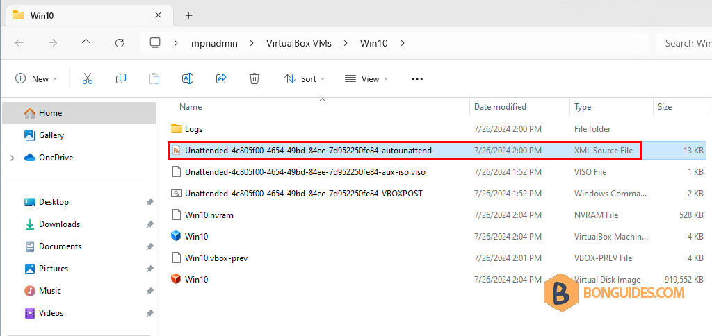712x336 pixels.
Task: Close the Win10 tab
Action: 158,15
